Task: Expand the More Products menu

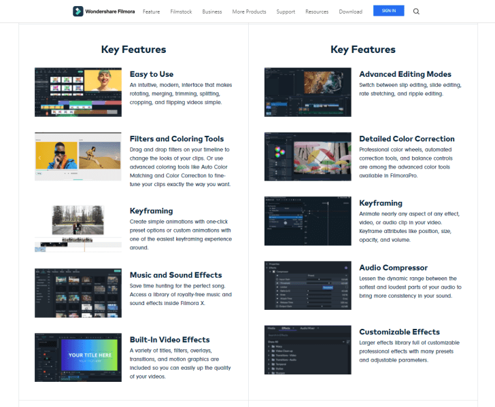Action: [249, 12]
